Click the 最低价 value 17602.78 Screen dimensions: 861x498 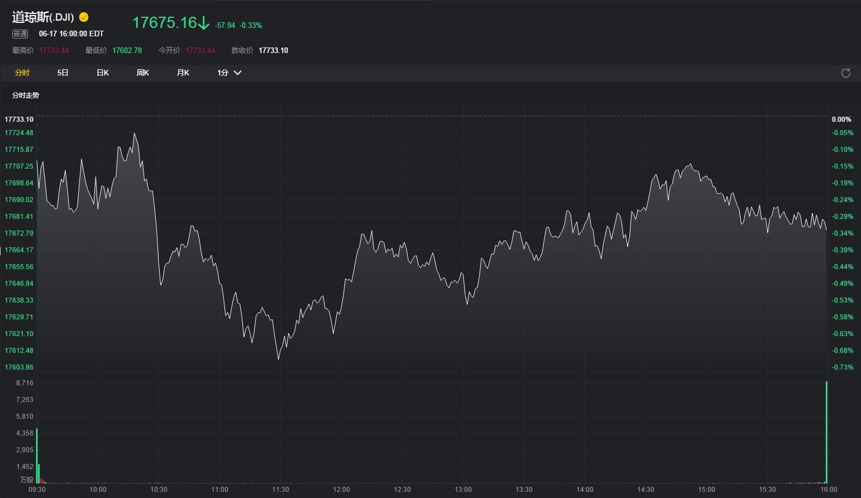coord(127,50)
